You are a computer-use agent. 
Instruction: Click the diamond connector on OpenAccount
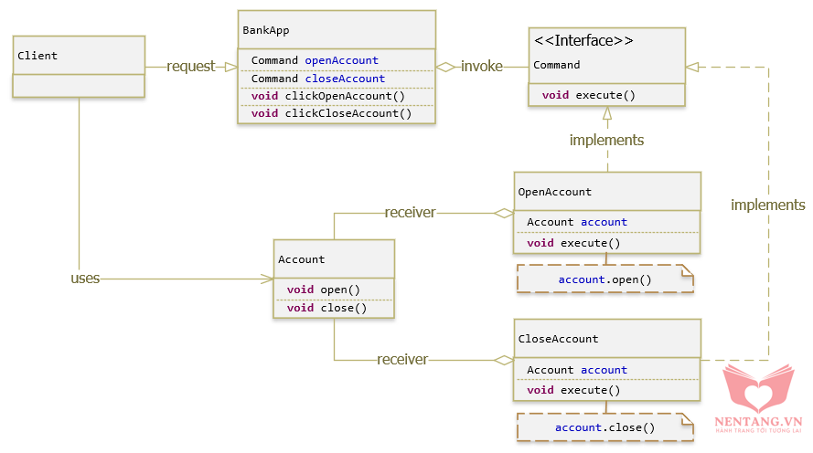tap(504, 213)
